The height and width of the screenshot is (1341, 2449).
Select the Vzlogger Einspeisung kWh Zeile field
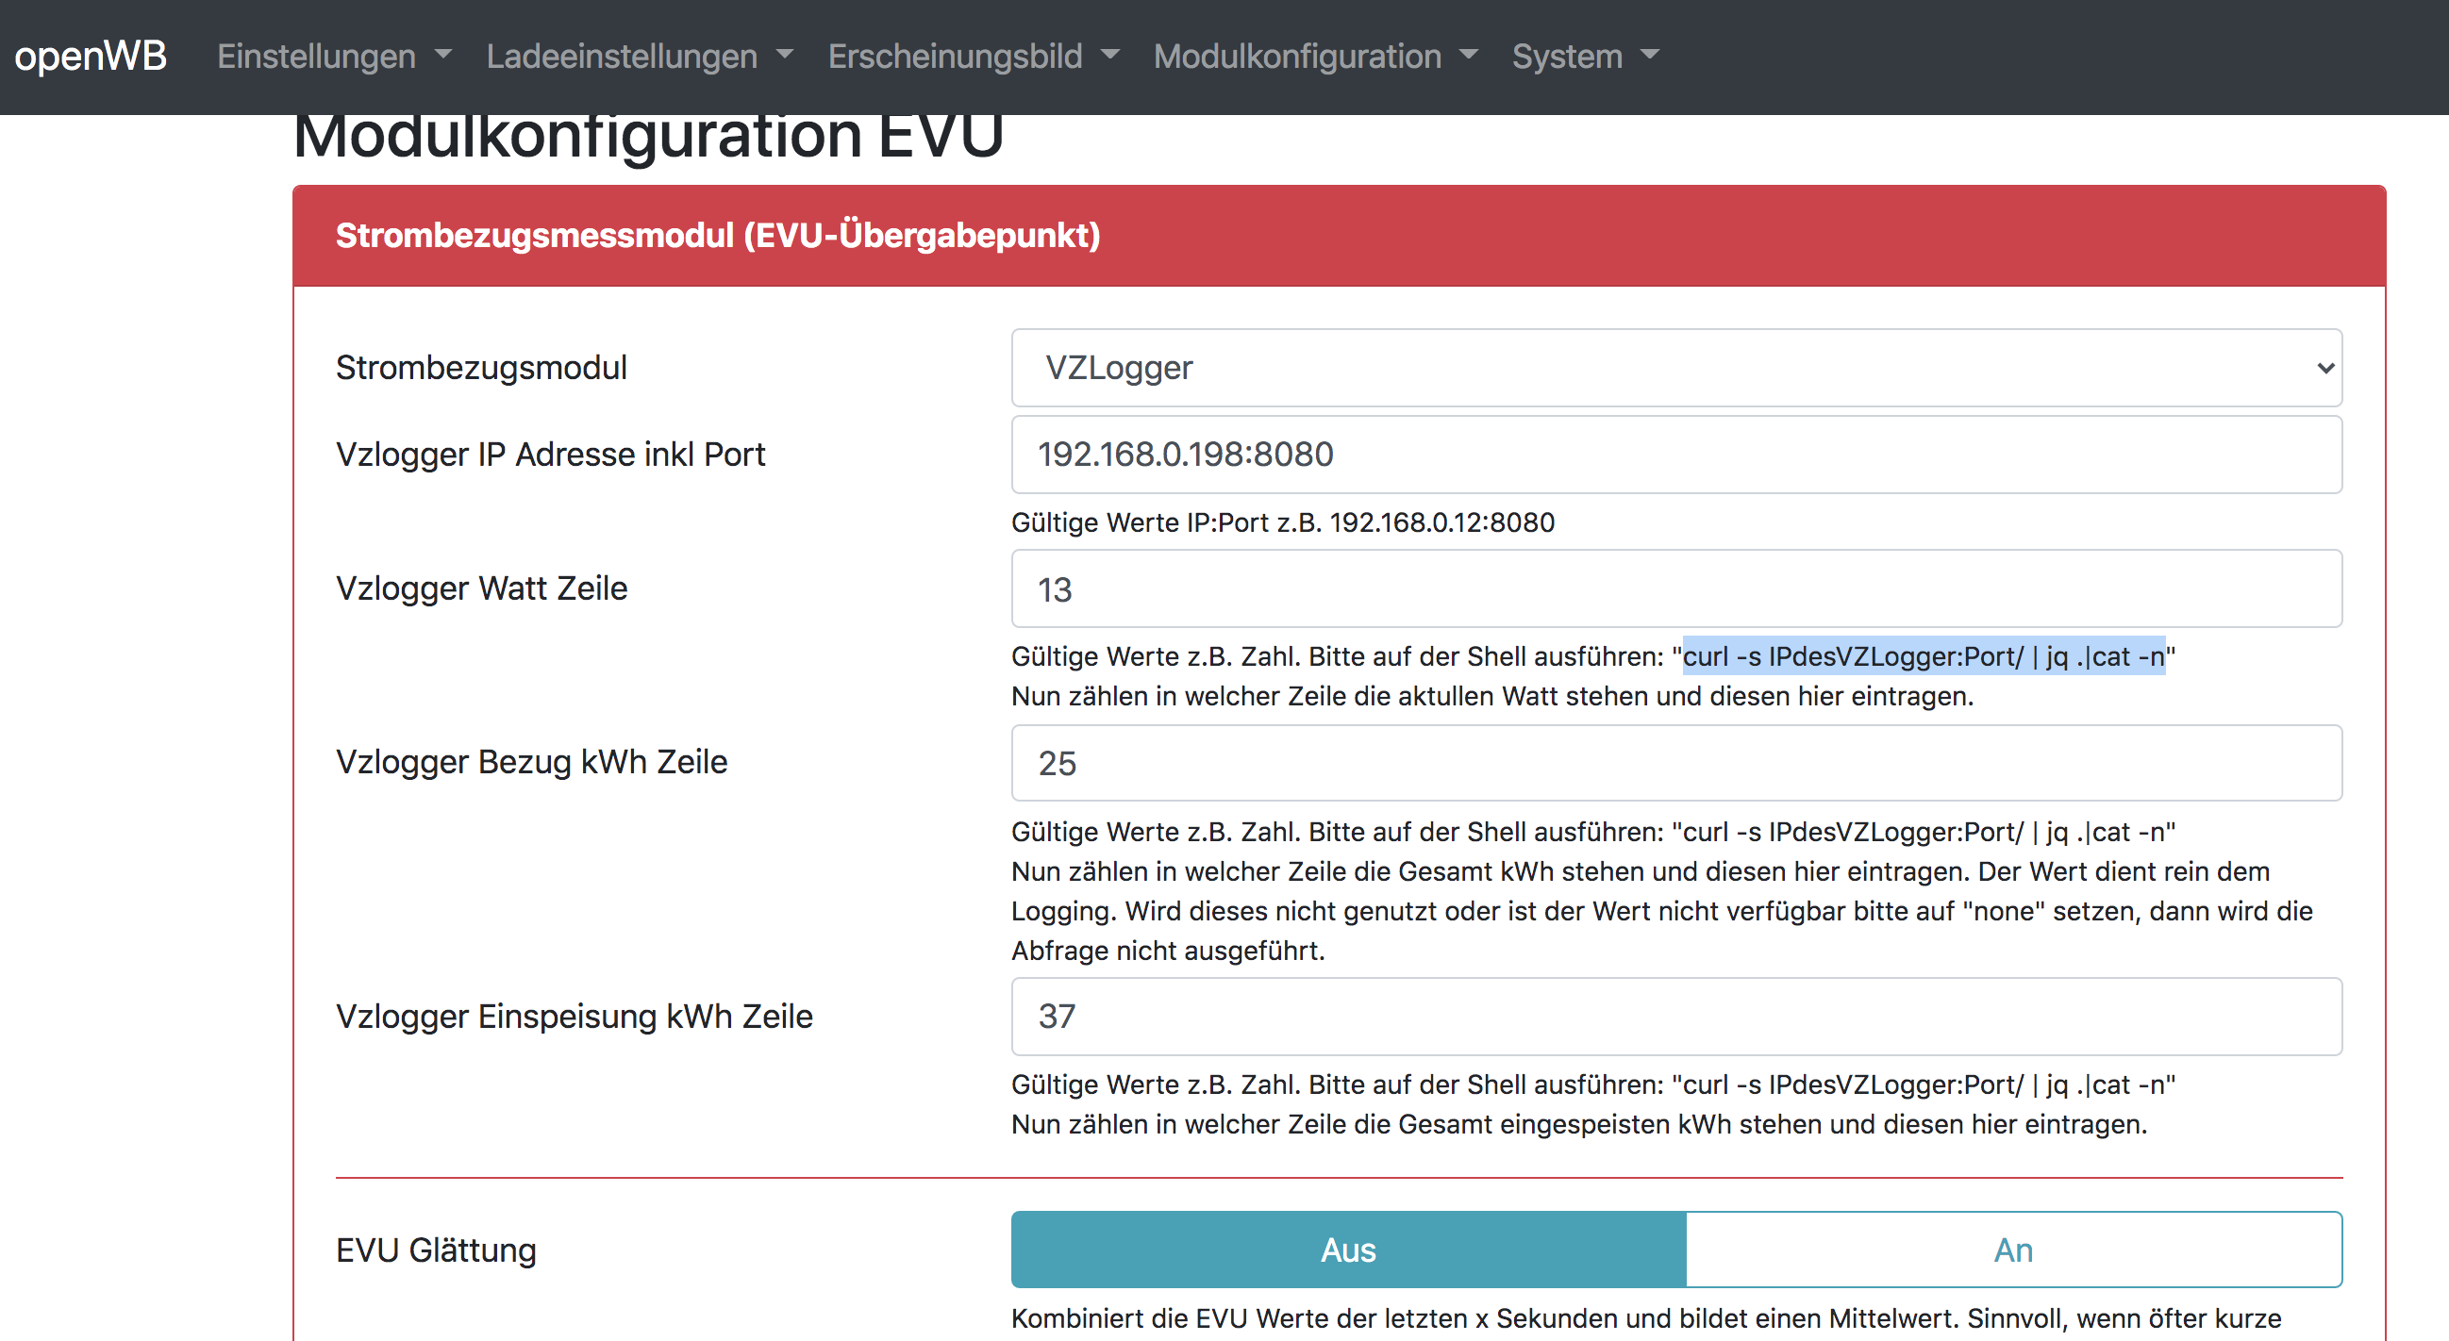point(1675,1016)
